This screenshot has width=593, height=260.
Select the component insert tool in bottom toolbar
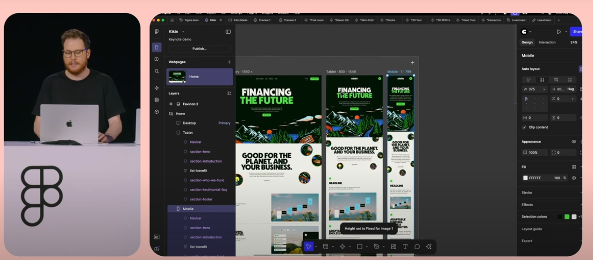pos(343,246)
